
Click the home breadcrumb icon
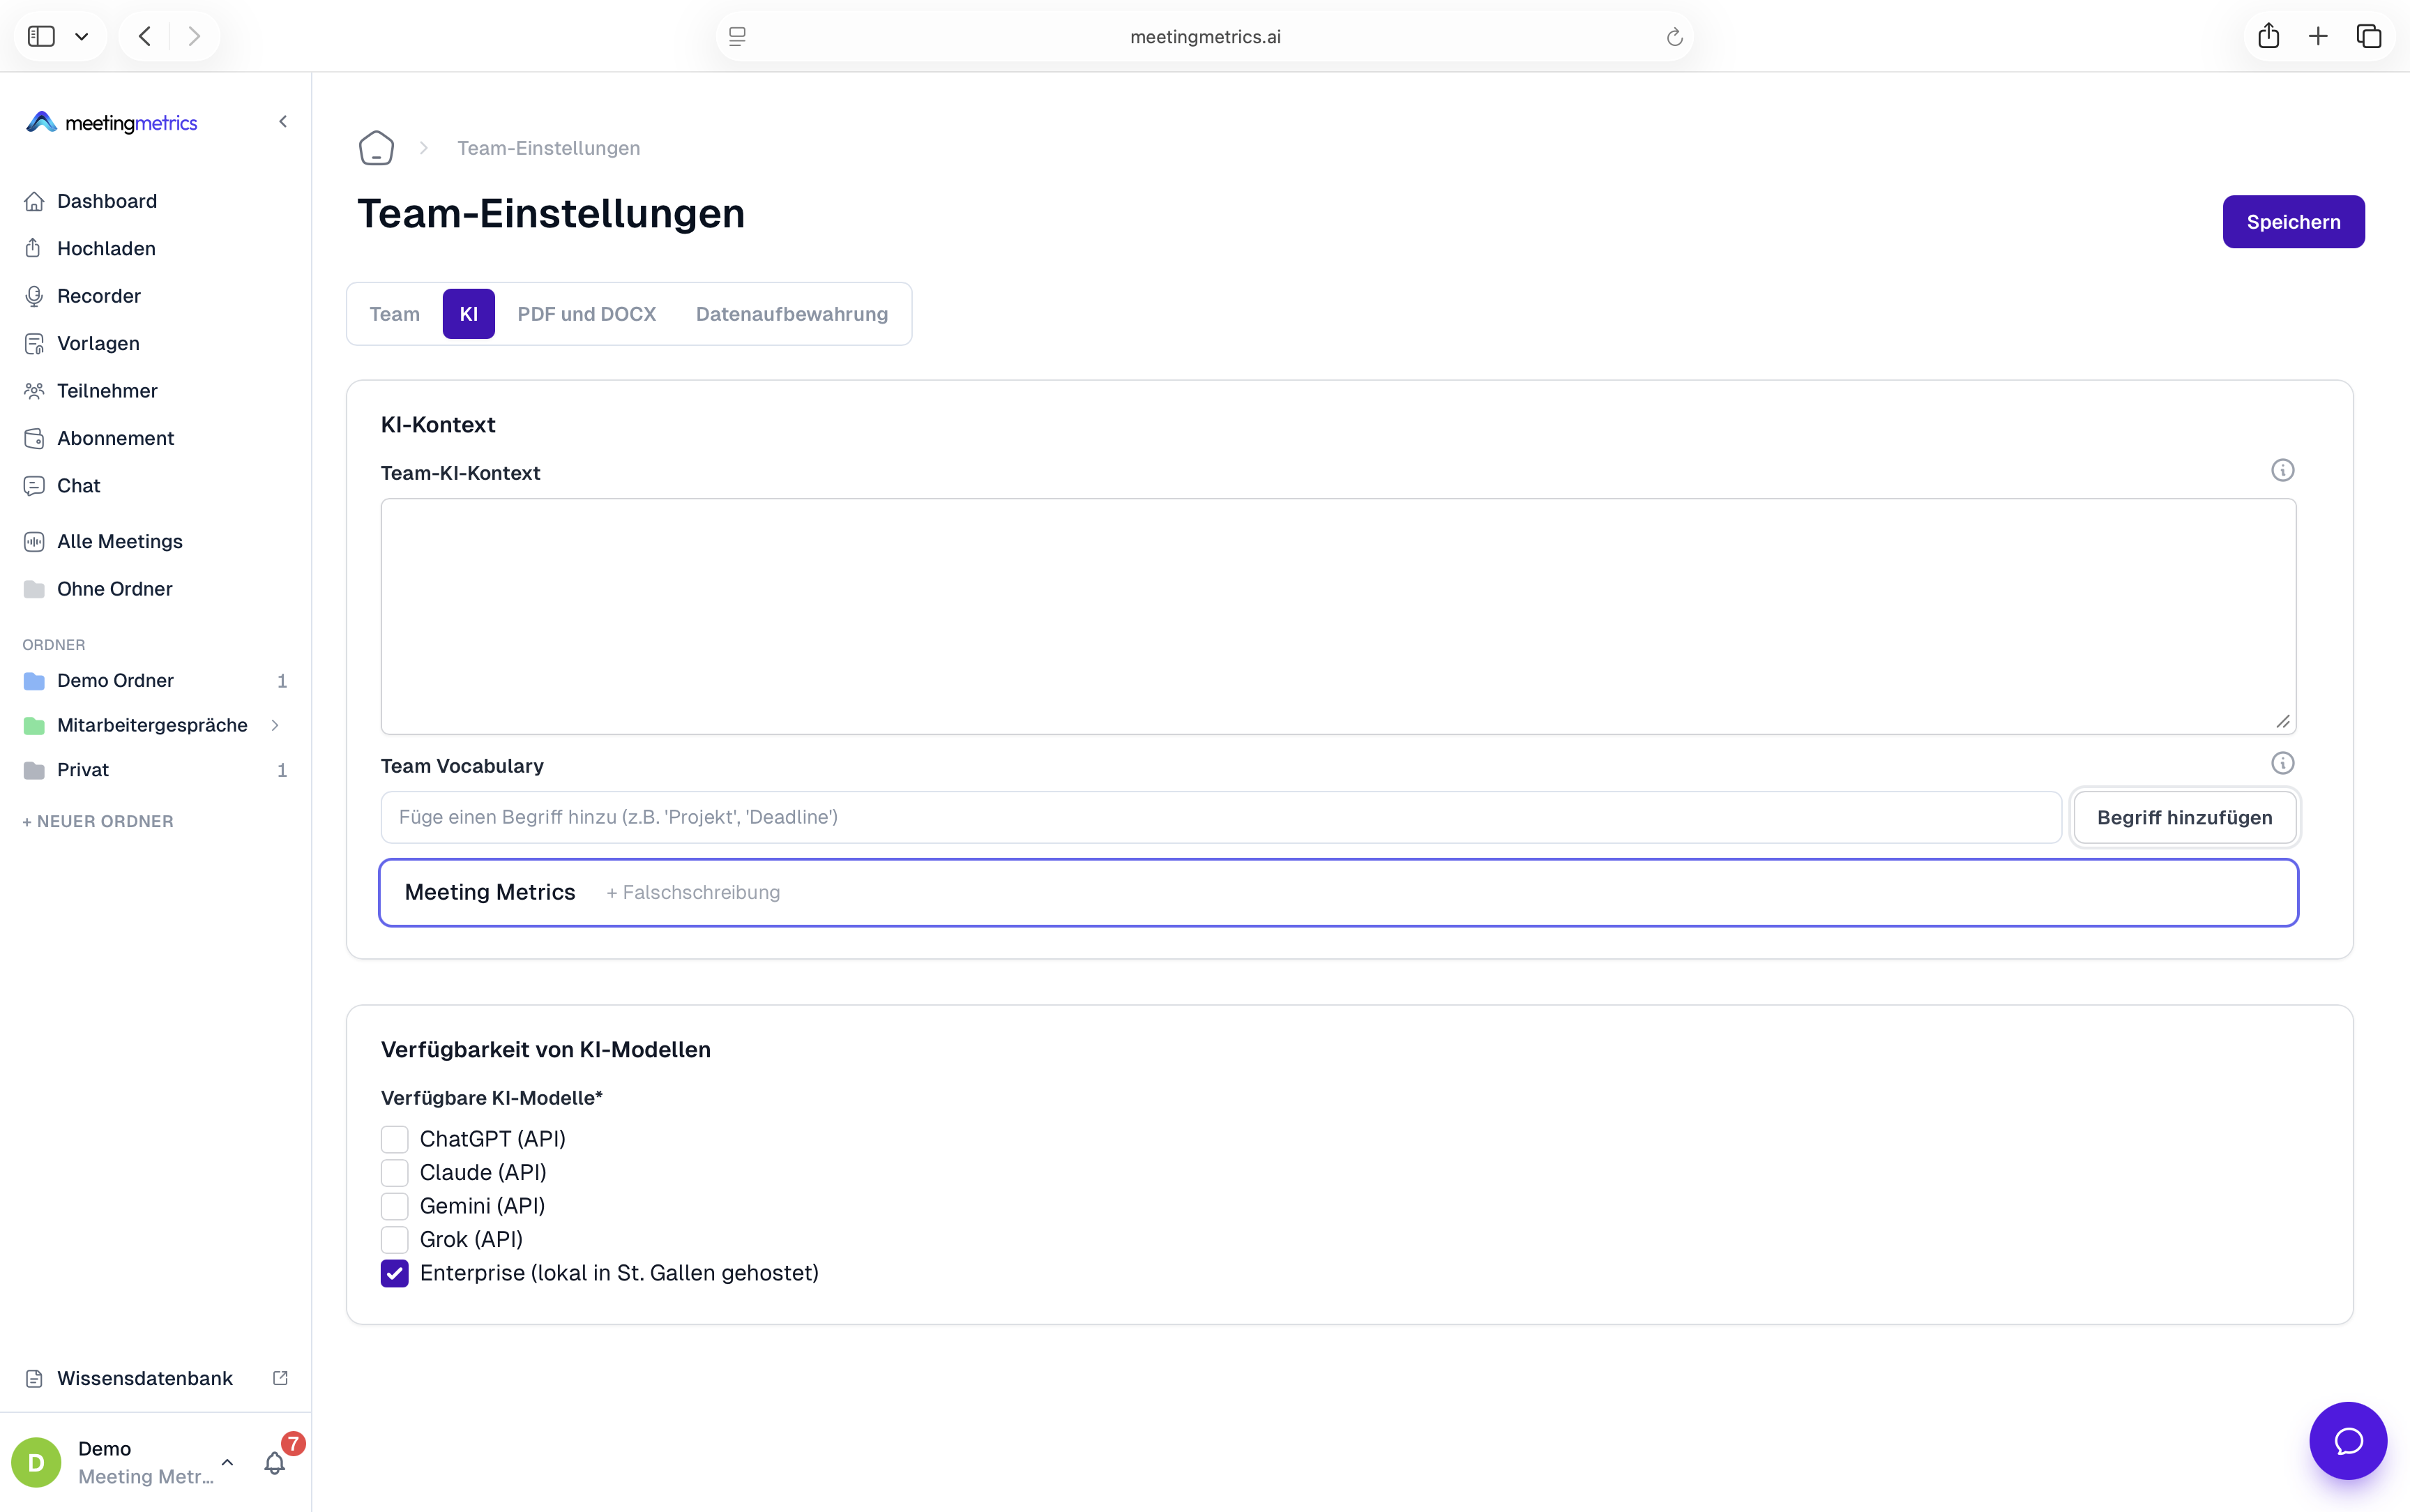pyautogui.click(x=376, y=148)
